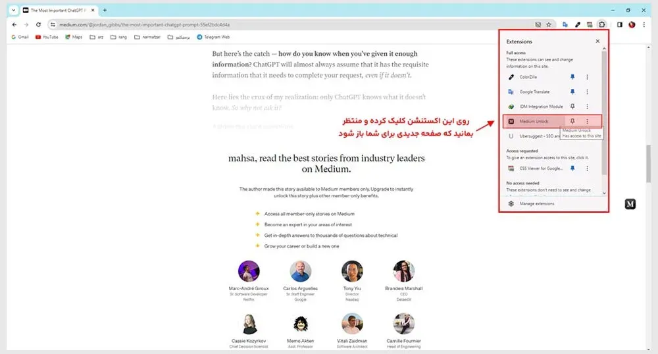Open the Google Translate toolbar extension icon

coord(565,25)
